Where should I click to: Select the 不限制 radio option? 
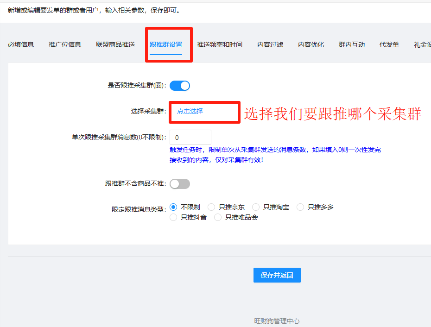coord(174,207)
